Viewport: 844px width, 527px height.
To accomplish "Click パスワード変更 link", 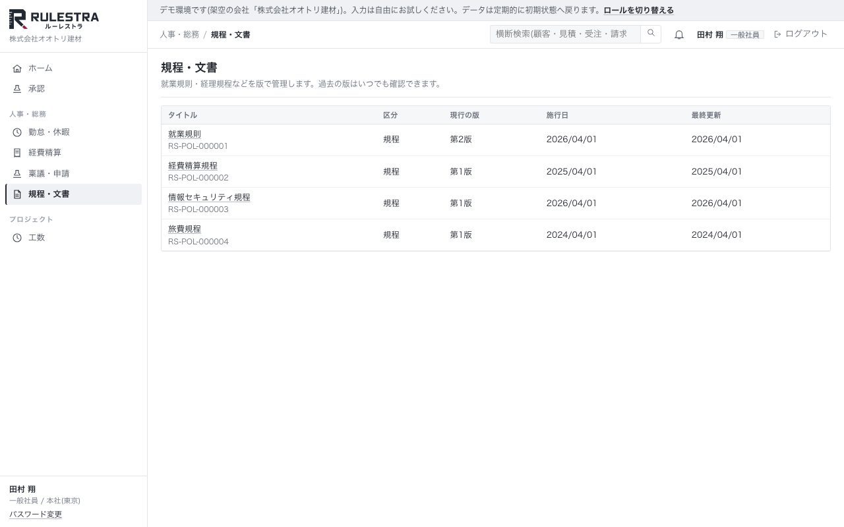I will (x=36, y=514).
